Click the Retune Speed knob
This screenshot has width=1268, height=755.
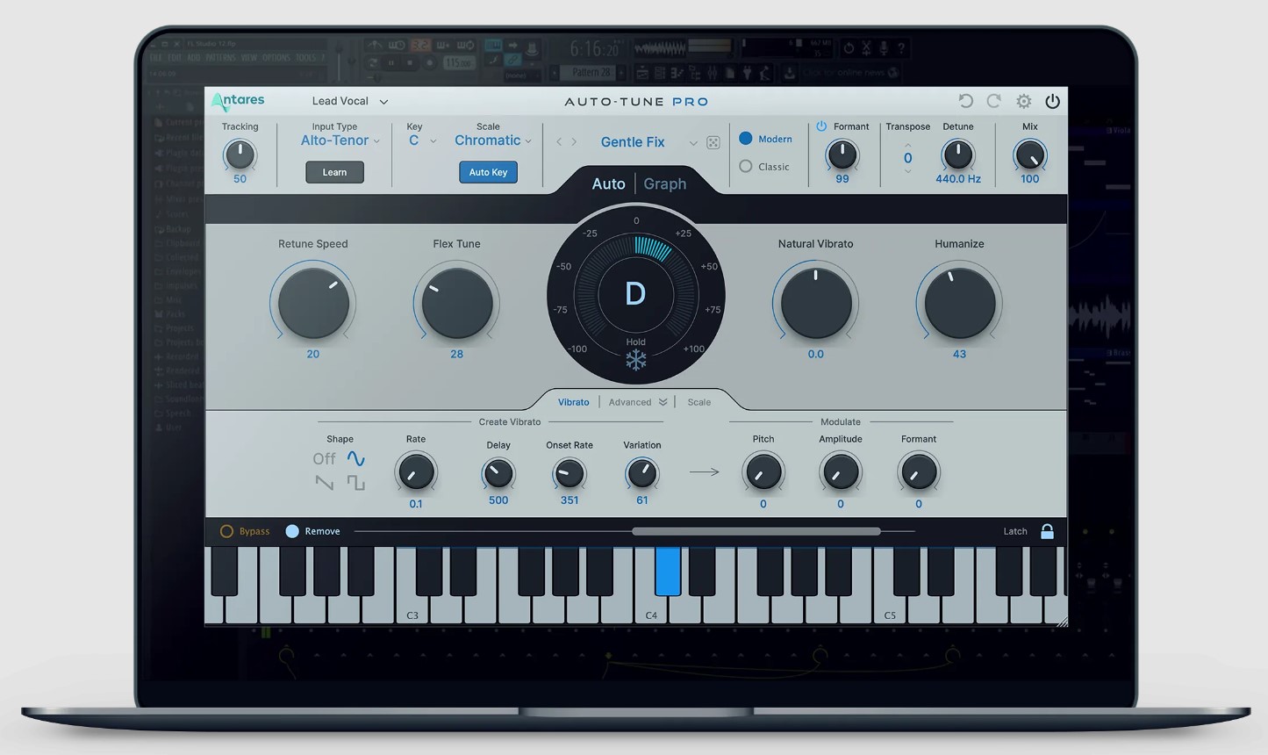point(313,303)
